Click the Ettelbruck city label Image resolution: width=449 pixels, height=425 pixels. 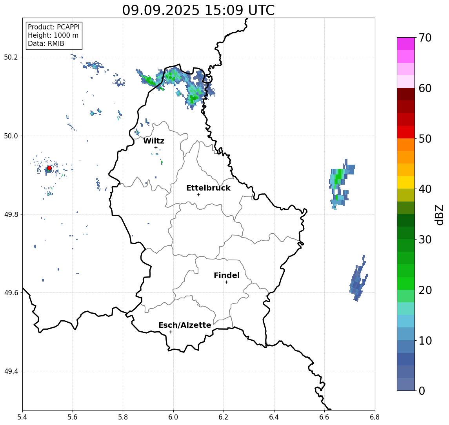click(208, 188)
